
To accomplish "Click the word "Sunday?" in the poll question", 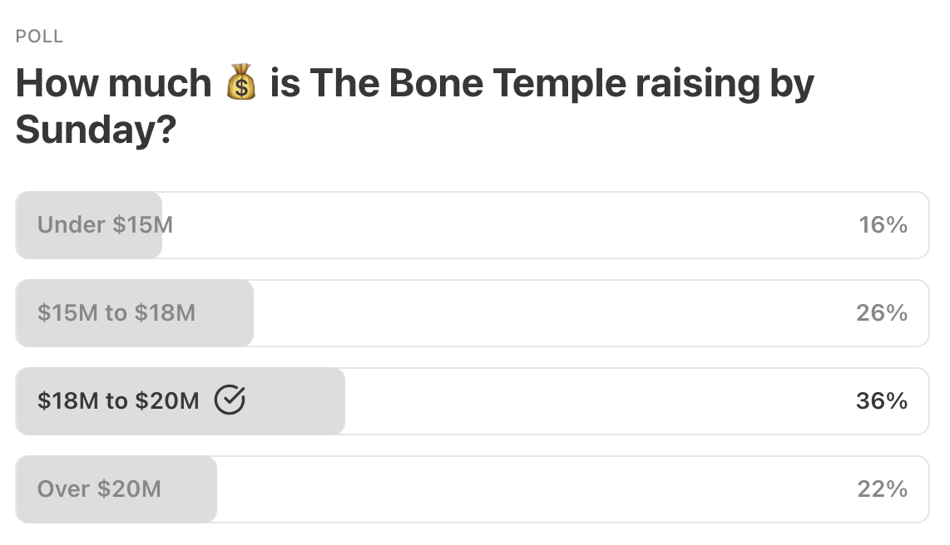I will [x=96, y=130].
